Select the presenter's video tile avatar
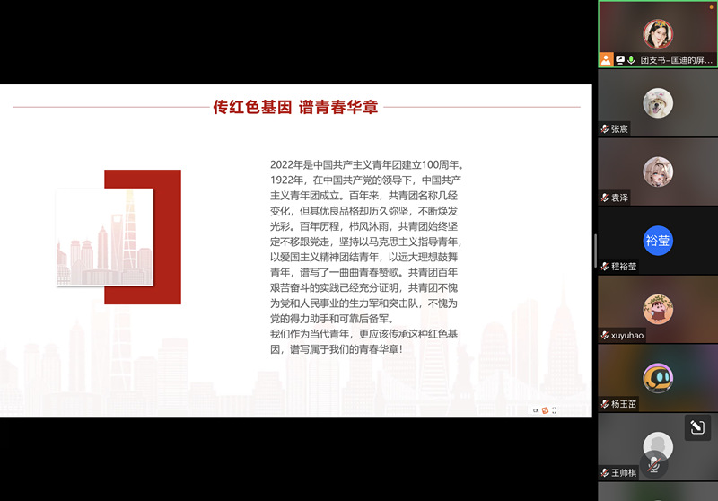 point(658,33)
